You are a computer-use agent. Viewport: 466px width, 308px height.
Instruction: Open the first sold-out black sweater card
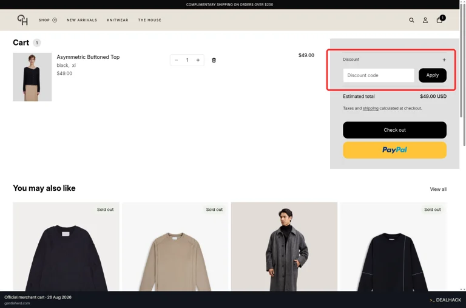66,247
